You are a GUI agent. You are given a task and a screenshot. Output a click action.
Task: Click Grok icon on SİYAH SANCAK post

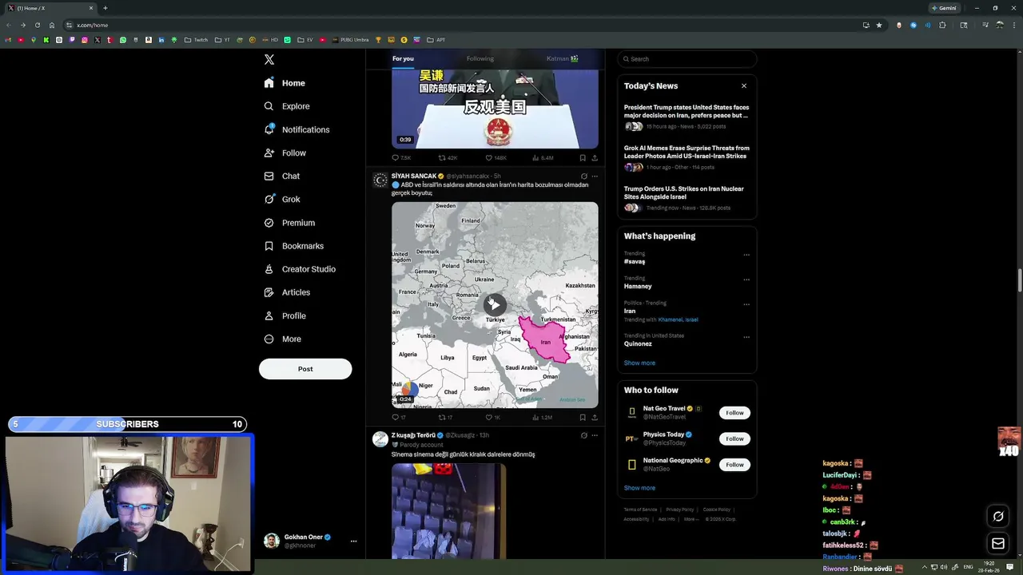point(583,176)
